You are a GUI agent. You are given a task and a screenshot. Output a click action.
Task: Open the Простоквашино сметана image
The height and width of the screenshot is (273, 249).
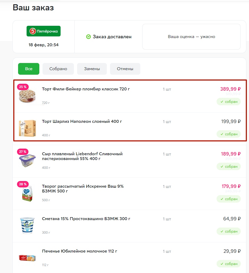[27, 225]
